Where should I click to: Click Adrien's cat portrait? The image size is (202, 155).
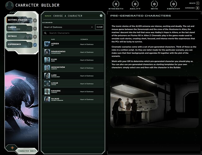point(47,44)
